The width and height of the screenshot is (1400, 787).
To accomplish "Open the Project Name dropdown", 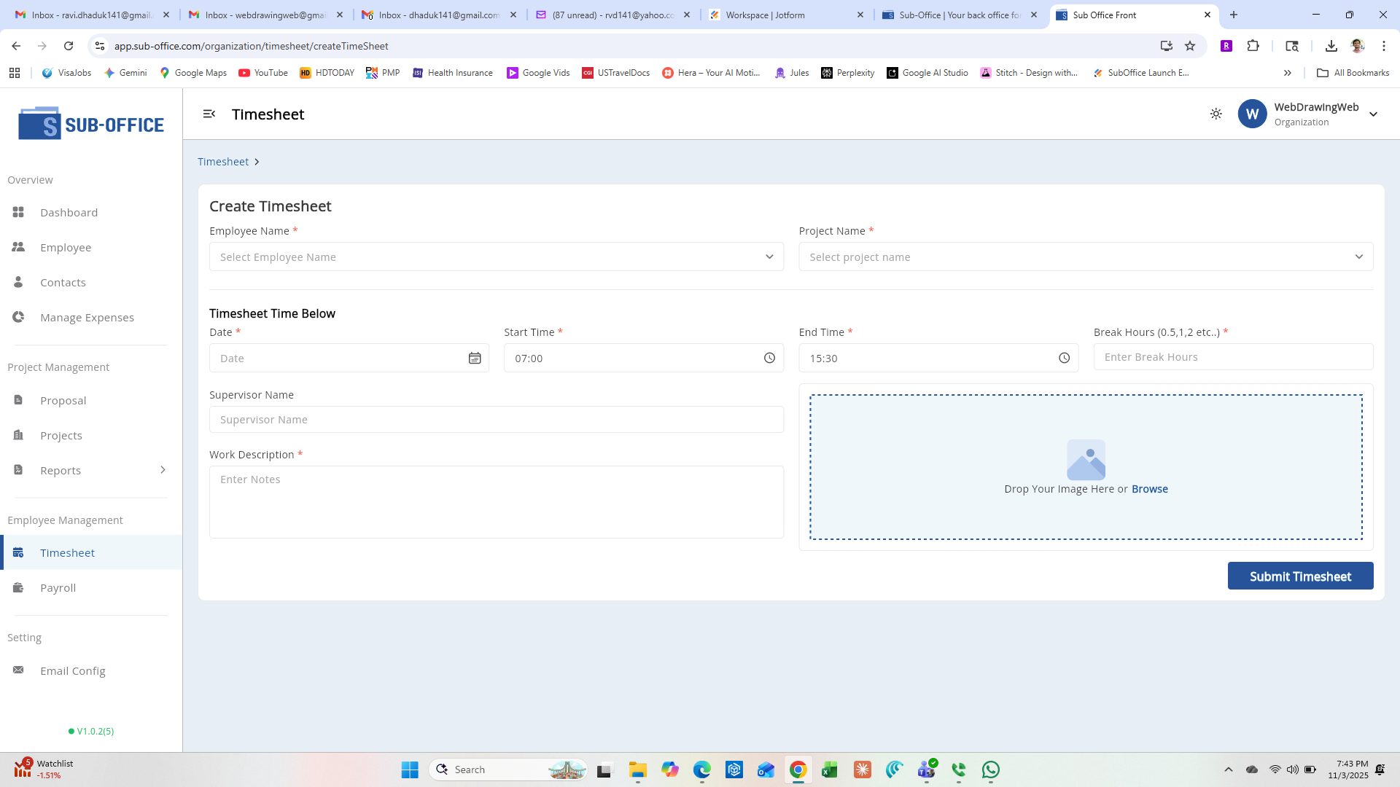I will tap(1085, 257).
